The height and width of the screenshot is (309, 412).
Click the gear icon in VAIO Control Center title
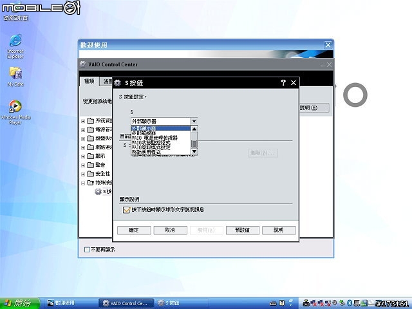(x=83, y=64)
